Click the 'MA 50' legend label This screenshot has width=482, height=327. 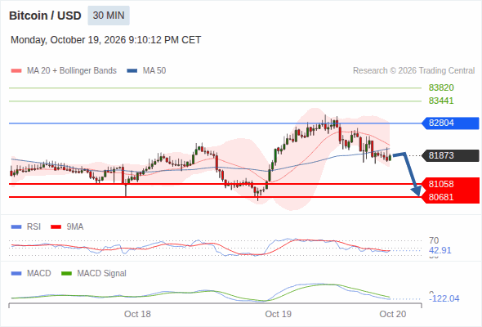(154, 71)
